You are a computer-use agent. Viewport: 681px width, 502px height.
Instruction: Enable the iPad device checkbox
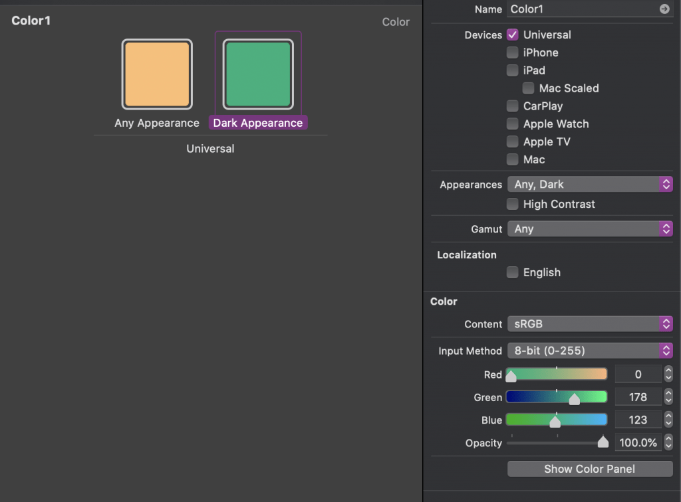pyautogui.click(x=513, y=70)
